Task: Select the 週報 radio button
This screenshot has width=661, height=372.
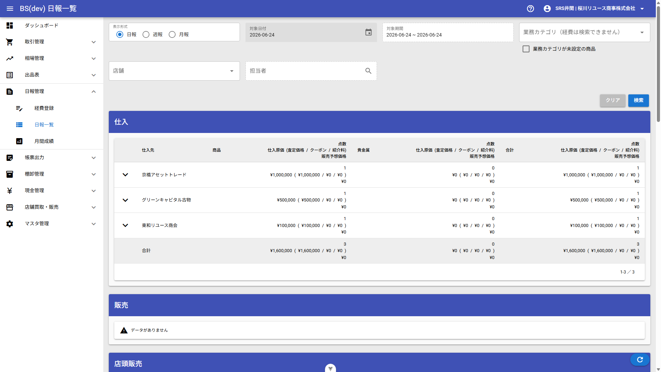Action: pos(146,34)
